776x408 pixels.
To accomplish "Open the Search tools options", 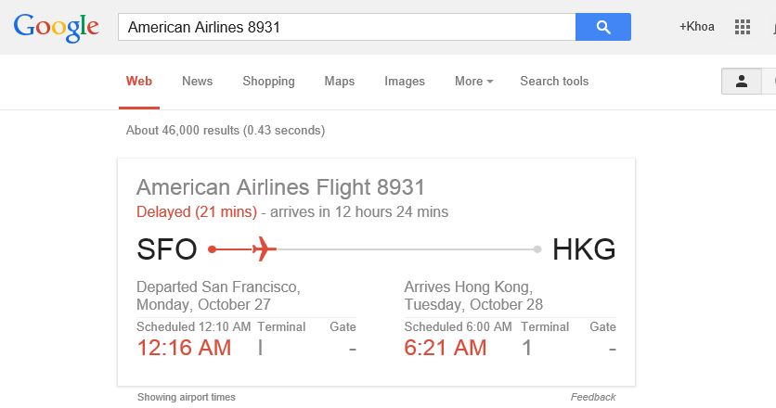I will point(554,82).
